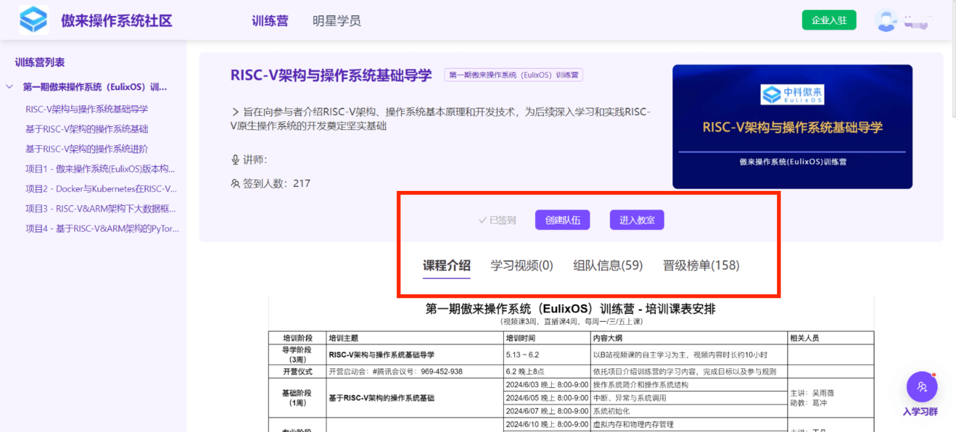Select 基于RISC-V架构的操作系统进阶 in sidebar

coord(87,149)
